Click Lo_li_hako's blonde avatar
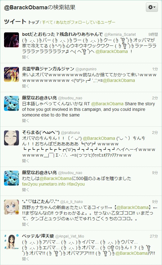 point(11,207)
